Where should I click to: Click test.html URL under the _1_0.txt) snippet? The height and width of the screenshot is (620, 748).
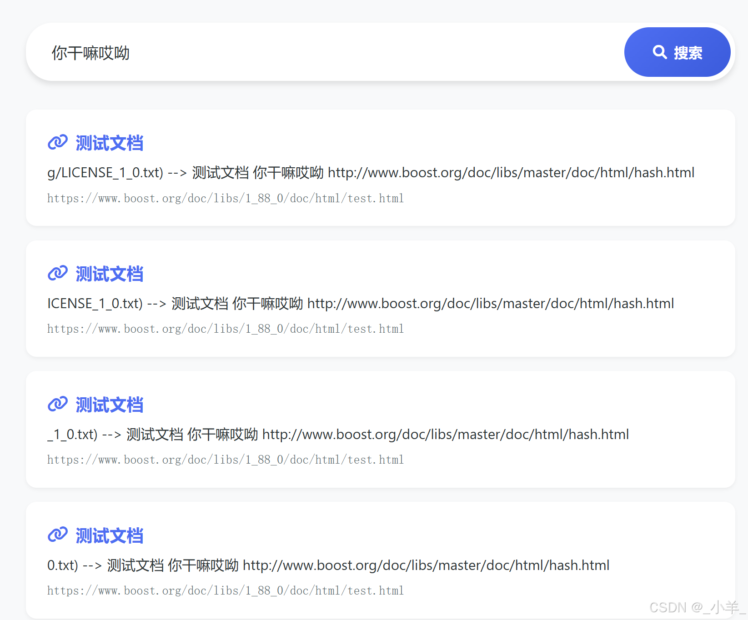[x=226, y=460]
